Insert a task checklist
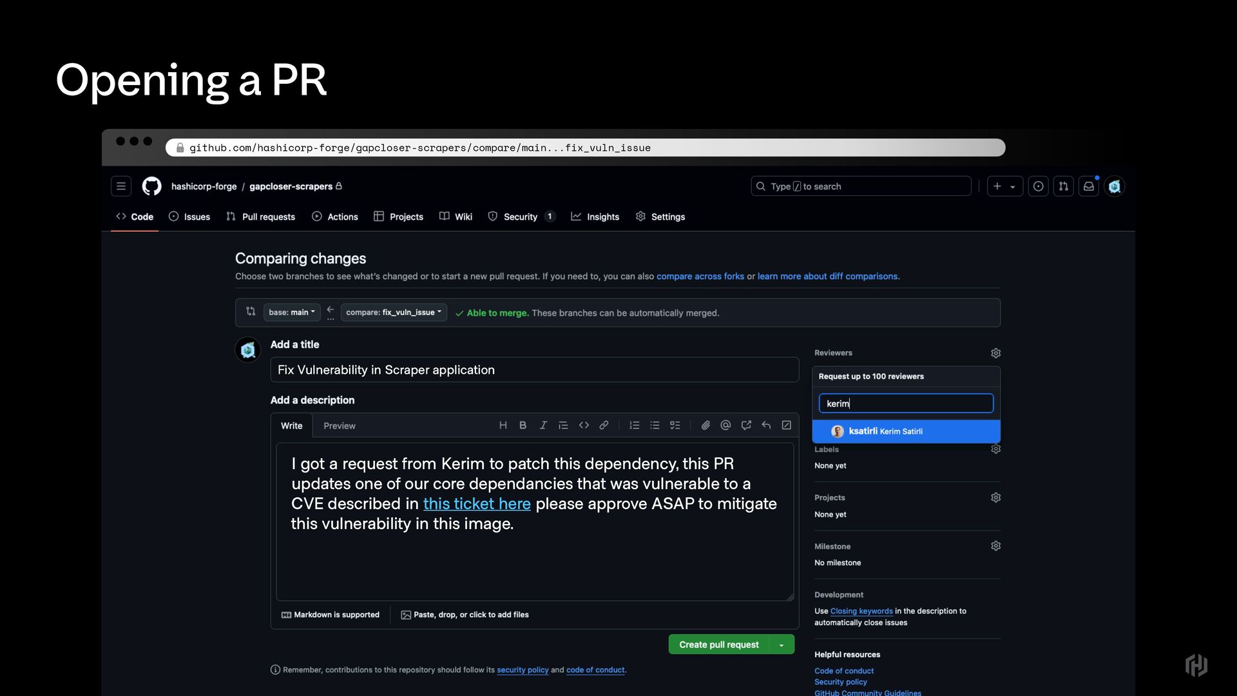This screenshot has height=696, width=1237. tap(675, 425)
